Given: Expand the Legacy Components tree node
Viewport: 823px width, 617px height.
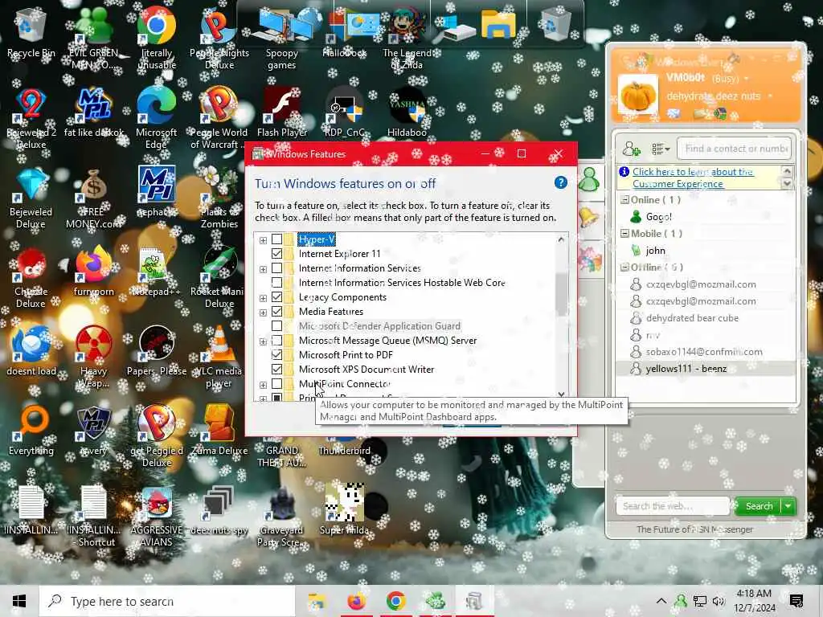Looking at the screenshot, I should click(x=263, y=298).
